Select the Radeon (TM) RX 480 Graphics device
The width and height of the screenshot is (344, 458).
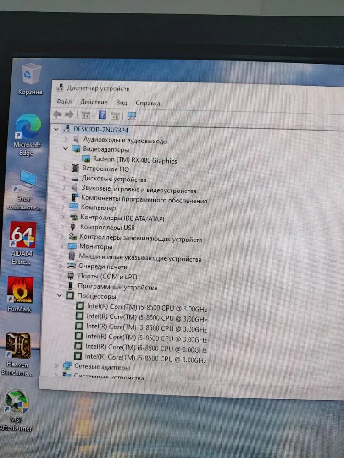pos(134,160)
